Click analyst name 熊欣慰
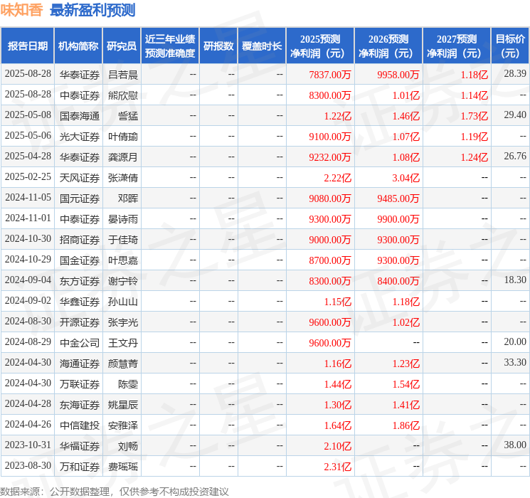 pyautogui.click(x=122, y=95)
